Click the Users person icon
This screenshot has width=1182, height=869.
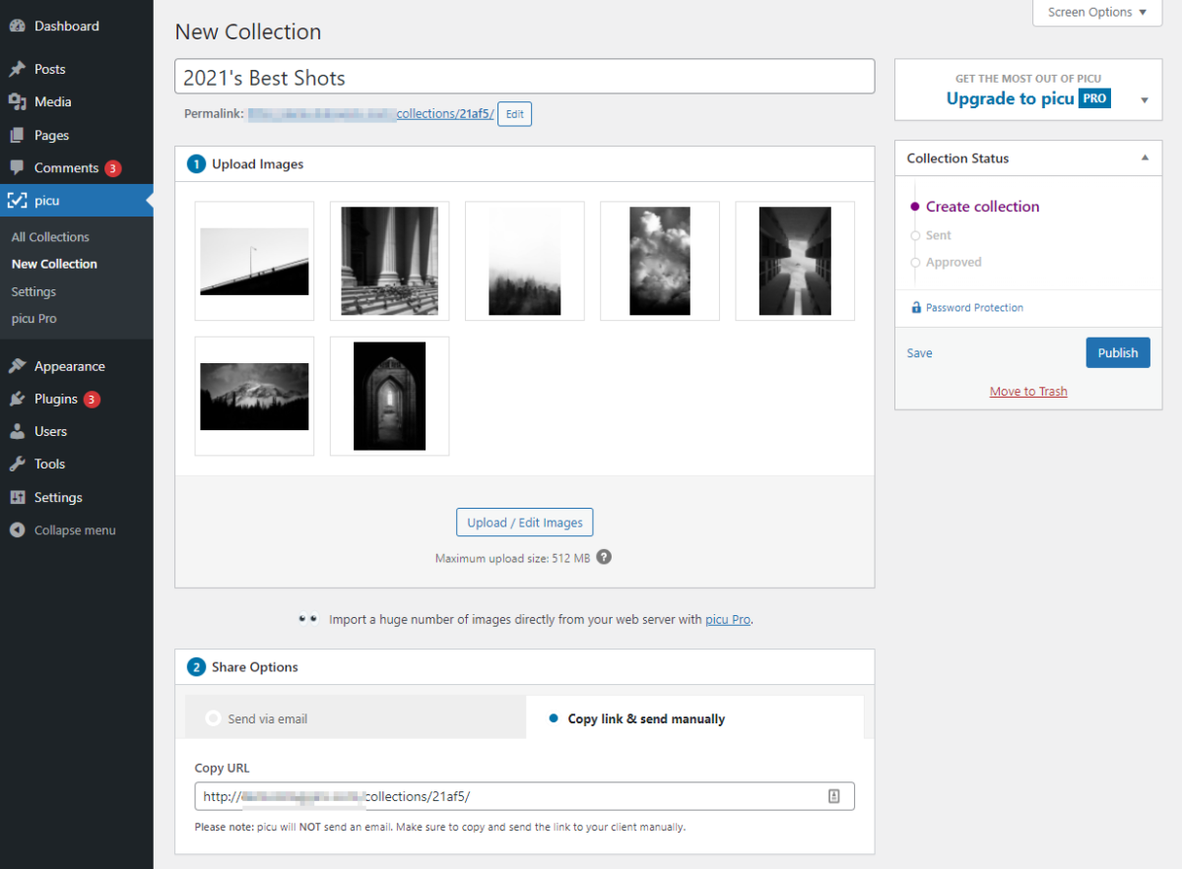pyautogui.click(x=17, y=432)
